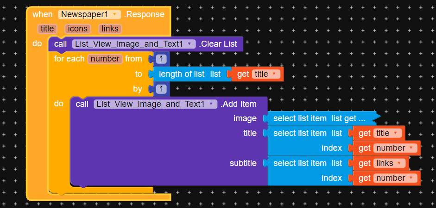Select the subtitle select list item block
436x208 pixels.
click(x=300, y=163)
